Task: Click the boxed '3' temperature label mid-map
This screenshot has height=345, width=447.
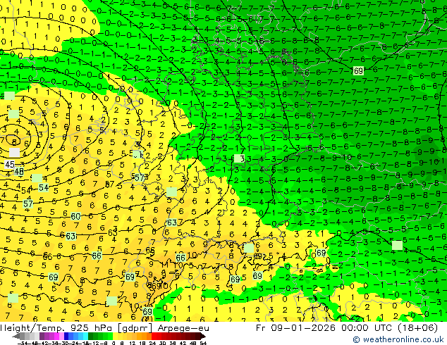Action: [239, 158]
